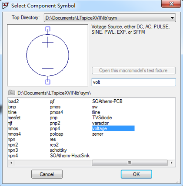Select load2 in the component list
Viewport: 183px width, 186px height.
pos(13,101)
